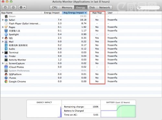Expand the Pages disclosure triangle
The image size is (162, 120).
pyautogui.click(x=3, y=27)
